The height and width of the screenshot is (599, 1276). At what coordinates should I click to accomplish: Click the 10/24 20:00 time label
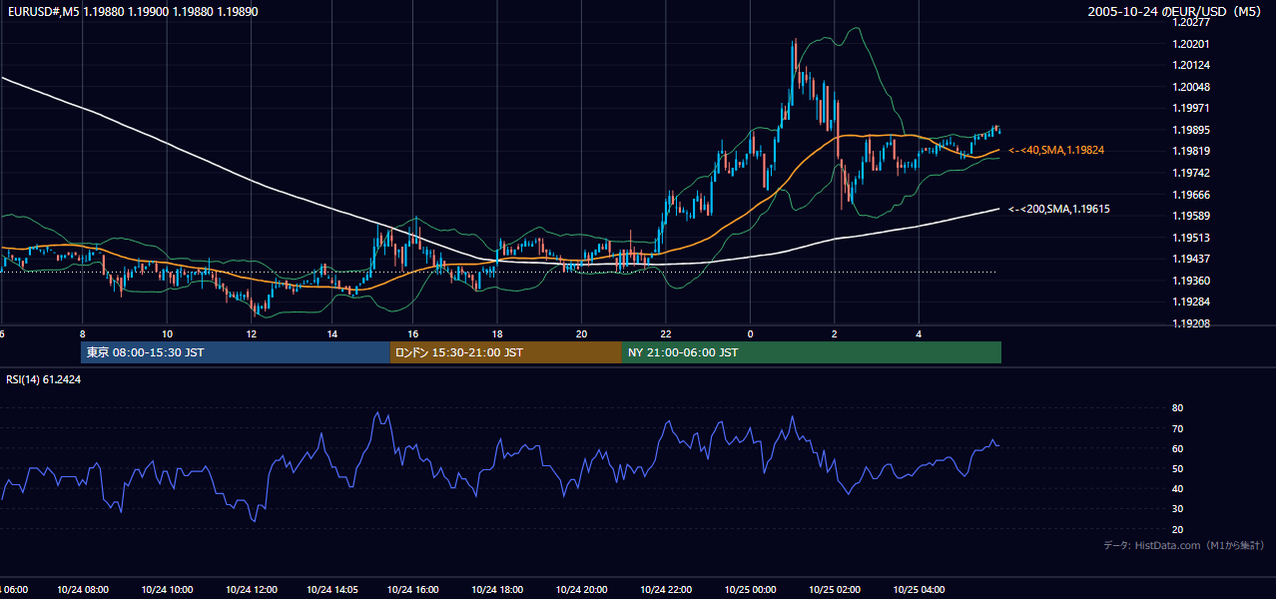pos(580,589)
